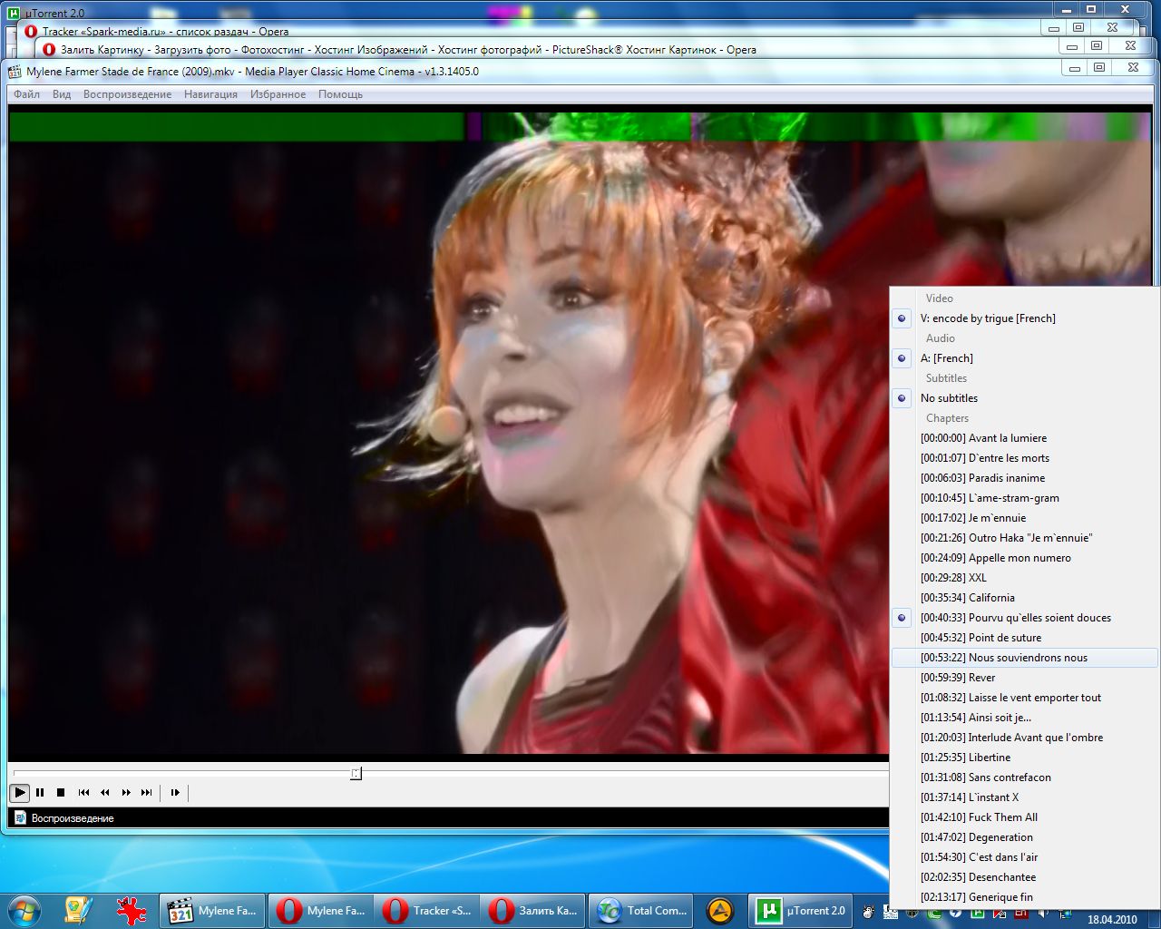1161x929 pixels.
Task: Open the Воспроизведение menu in the menu bar
Action: click(127, 94)
